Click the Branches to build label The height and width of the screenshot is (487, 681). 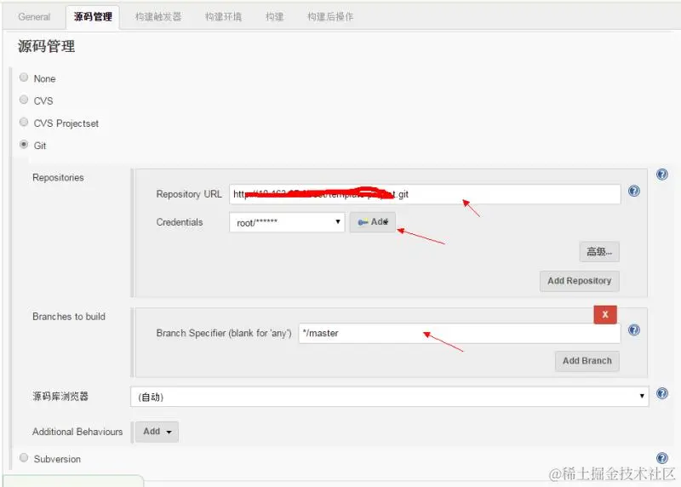[69, 317]
